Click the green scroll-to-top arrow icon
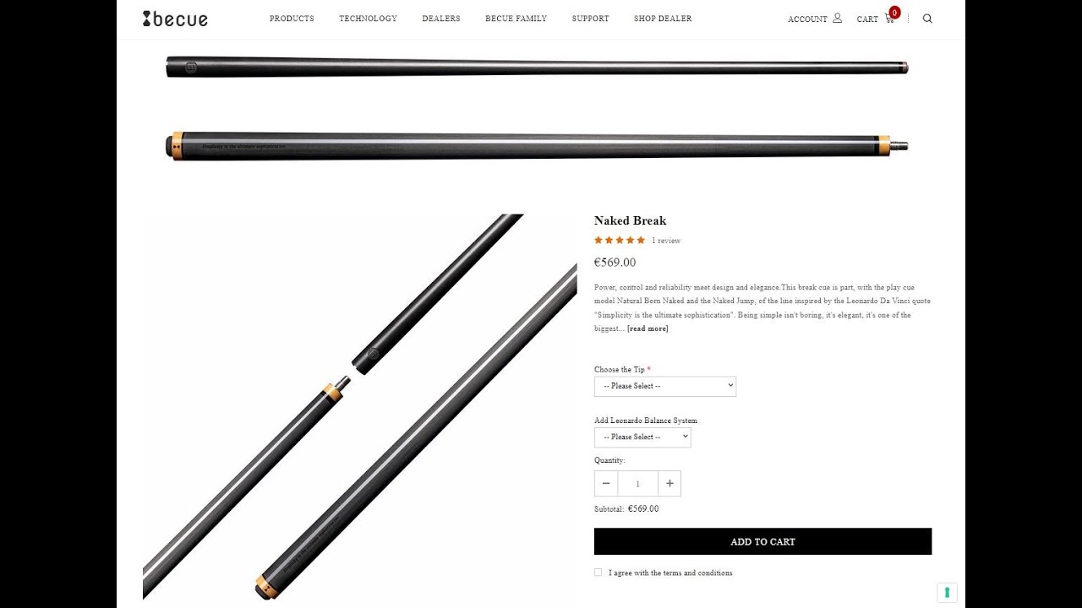The image size is (1082, 608). point(947,593)
